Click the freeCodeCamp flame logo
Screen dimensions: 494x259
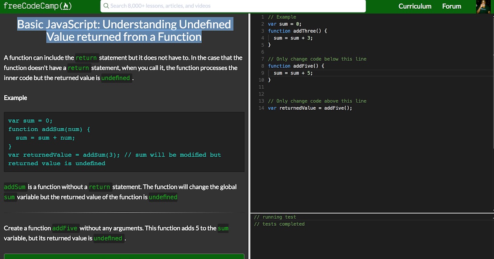tap(66, 6)
